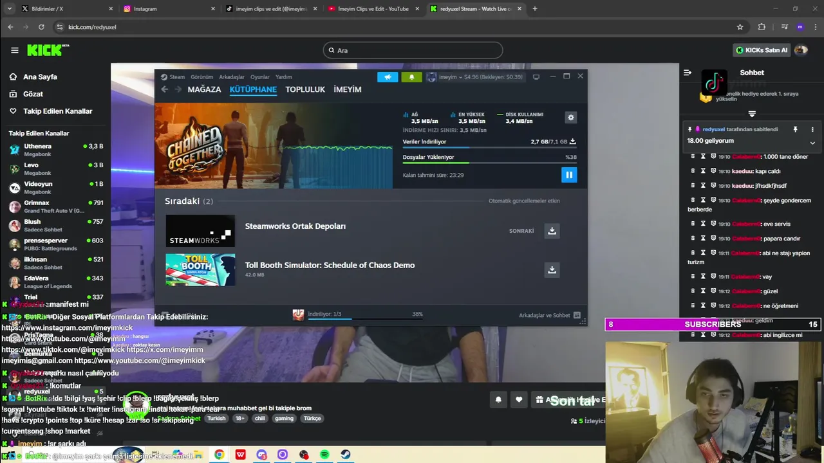Open Görünüm menu in Steam

point(201,77)
